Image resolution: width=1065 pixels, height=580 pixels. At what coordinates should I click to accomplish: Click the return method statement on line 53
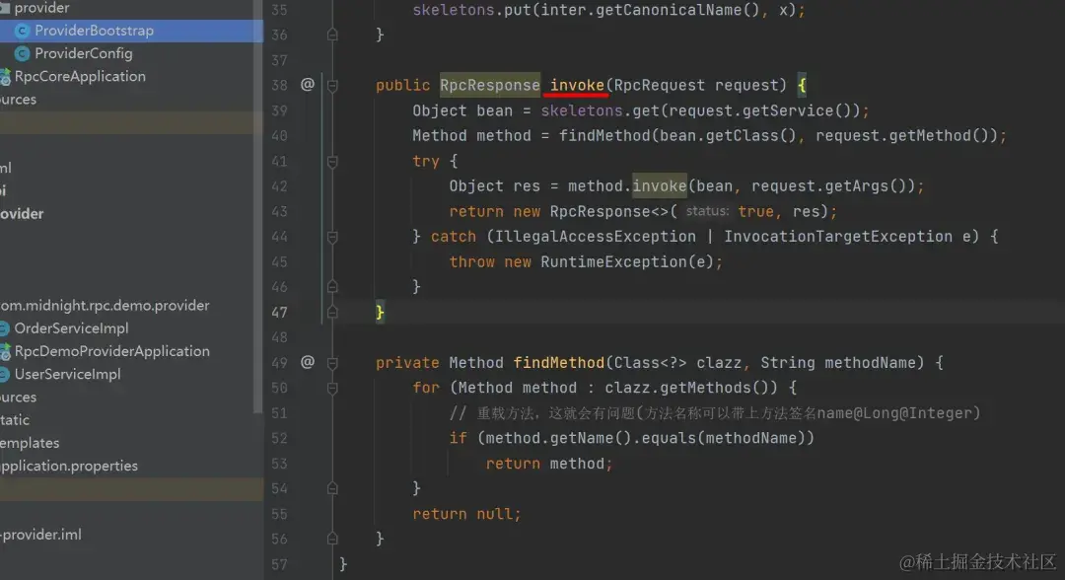(x=549, y=464)
